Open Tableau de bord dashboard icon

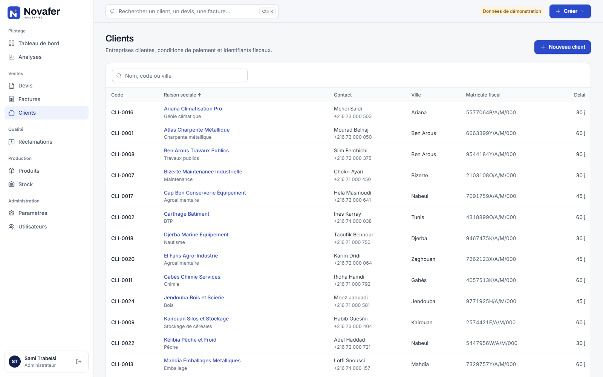point(12,43)
